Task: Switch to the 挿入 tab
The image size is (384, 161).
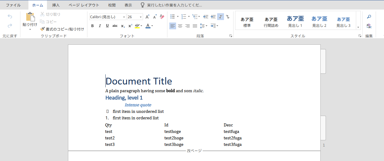Action: pos(56,5)
